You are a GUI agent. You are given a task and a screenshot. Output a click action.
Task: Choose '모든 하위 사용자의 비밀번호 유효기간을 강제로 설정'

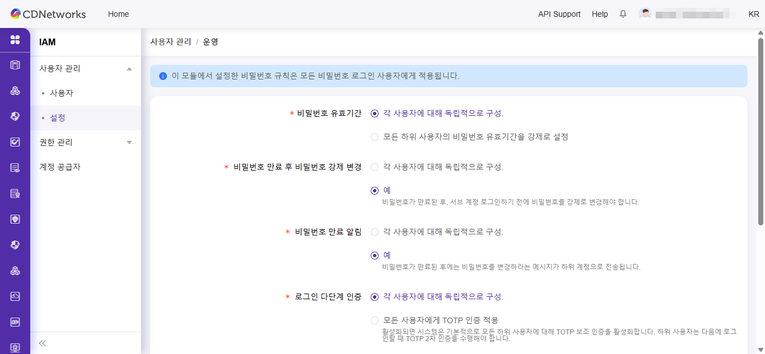tap(374, 136)
